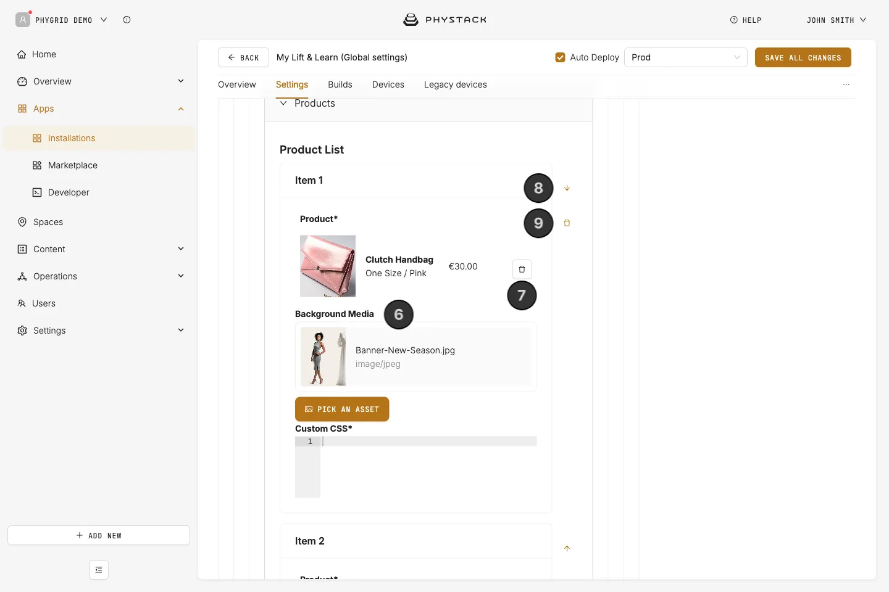Click the Operations icon in sidebar
This screenshot has width=889, height=592.
(22, 276)
